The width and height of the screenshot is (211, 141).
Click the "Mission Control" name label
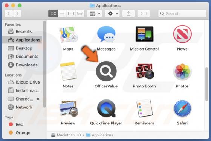pos(144,49)
